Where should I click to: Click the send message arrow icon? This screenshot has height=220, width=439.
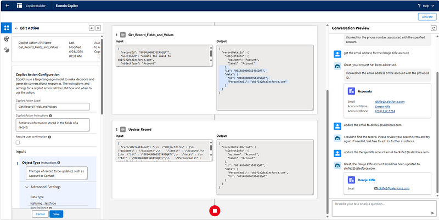[x=432, y=213]
